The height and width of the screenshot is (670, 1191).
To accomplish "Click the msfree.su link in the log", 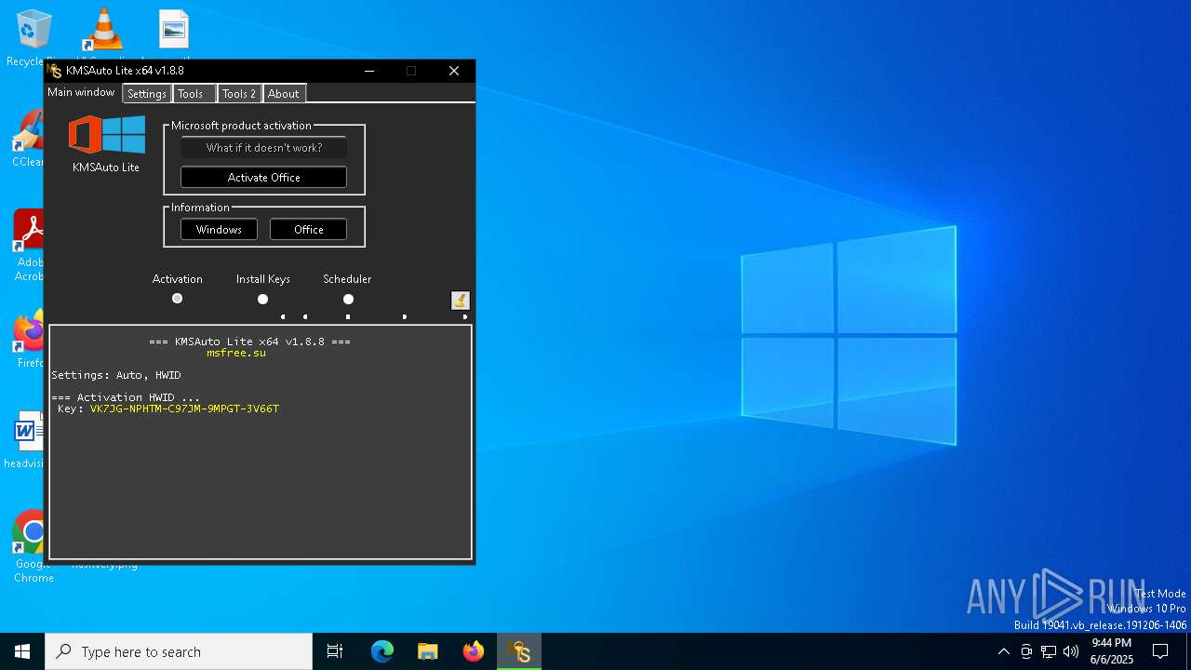I will click(236, 353).
